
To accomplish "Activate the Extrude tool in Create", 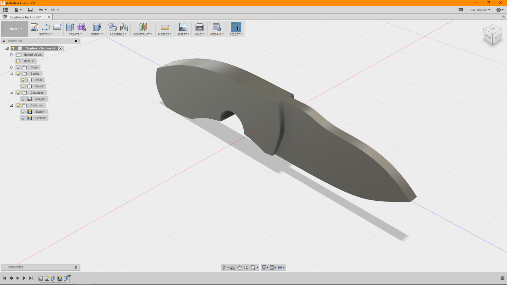I will click(70, 27).
